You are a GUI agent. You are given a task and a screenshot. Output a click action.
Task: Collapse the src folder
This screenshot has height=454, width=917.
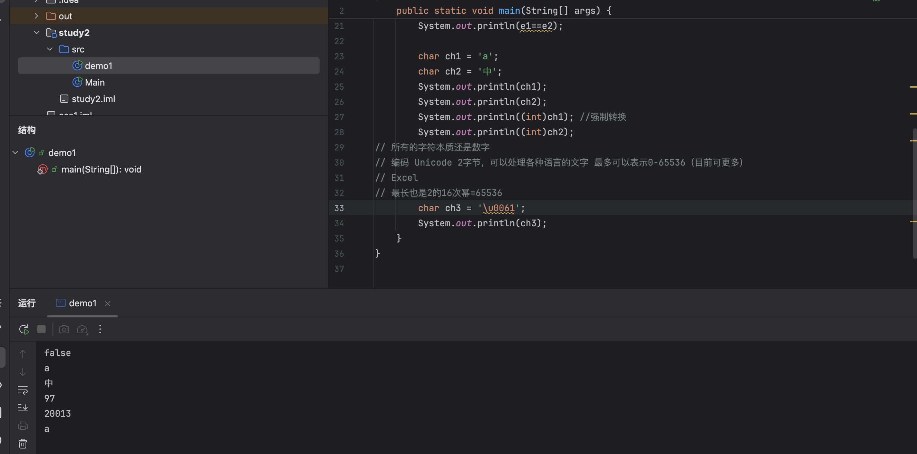[x=50, y=49]
